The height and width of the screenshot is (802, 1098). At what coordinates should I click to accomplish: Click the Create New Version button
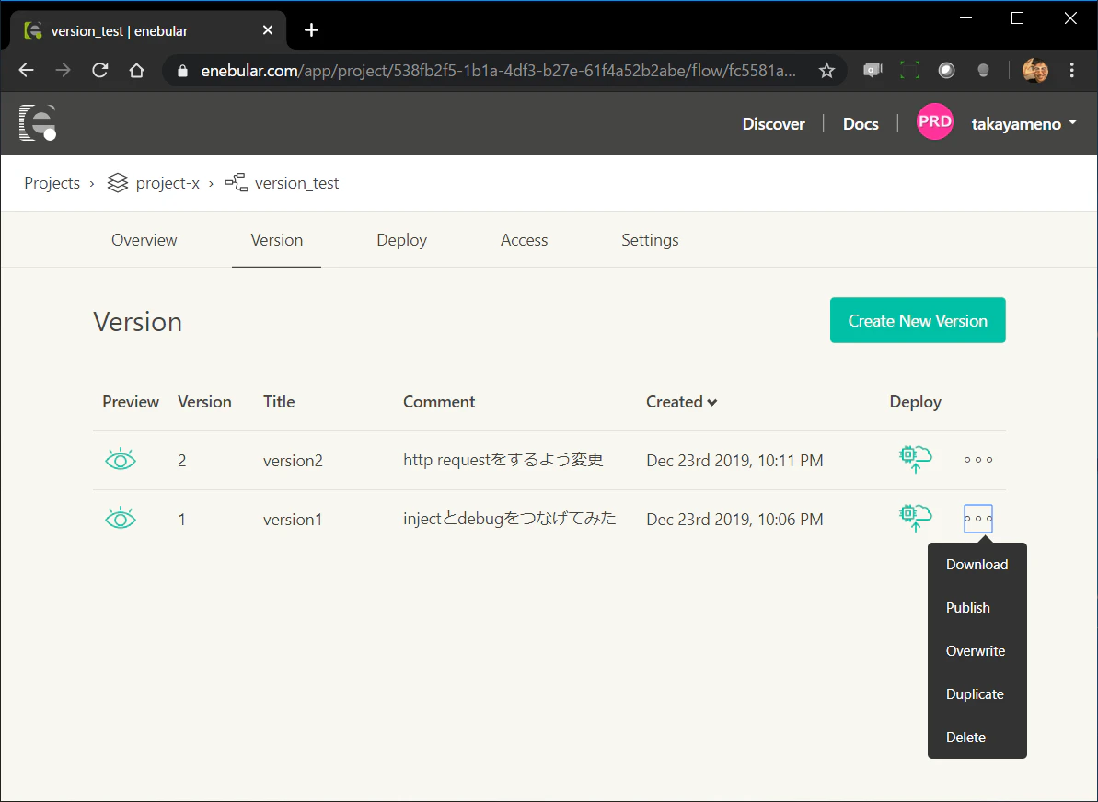[918, 320]
